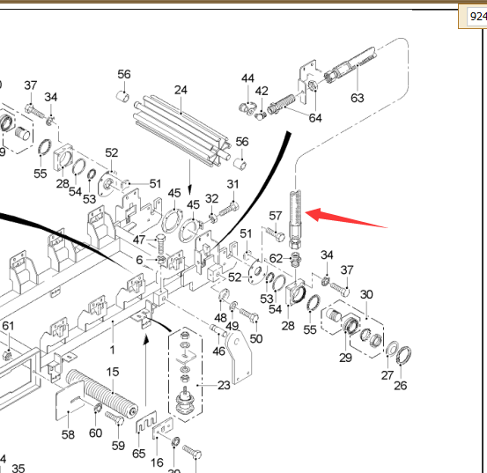The image size is (487, 473).
Task: Click the search field containing 924
Action: (476, 17)
